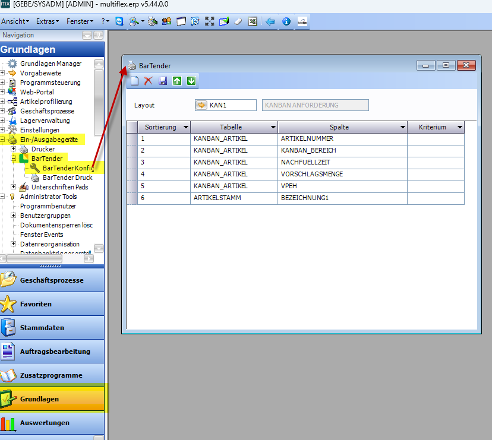
Task: Click the Excel export icon in toolbar
Action: pos(253,21)
